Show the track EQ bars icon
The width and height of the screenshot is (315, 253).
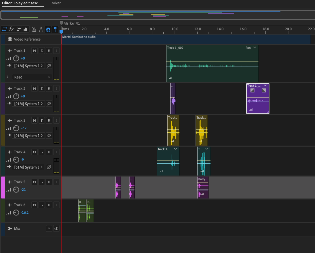26,29
